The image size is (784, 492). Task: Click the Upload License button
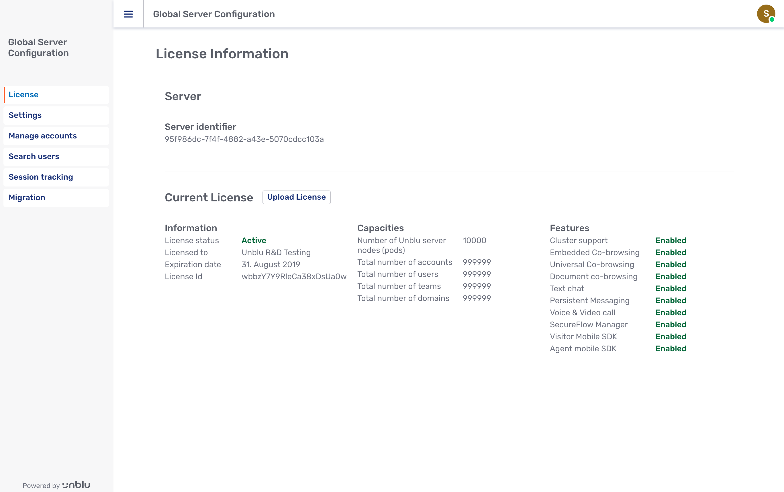point(296,197)
